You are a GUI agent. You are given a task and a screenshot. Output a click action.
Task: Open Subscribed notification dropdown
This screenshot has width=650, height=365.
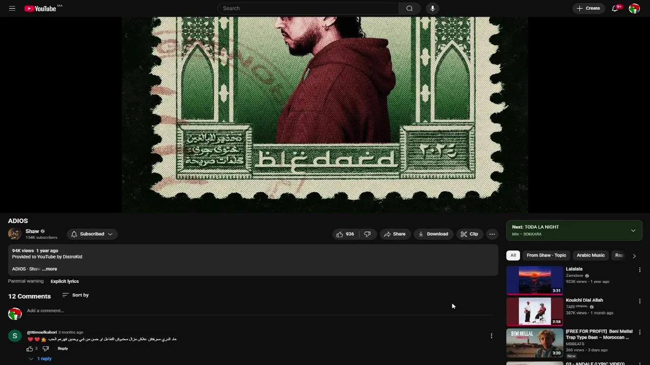point(92,234)
